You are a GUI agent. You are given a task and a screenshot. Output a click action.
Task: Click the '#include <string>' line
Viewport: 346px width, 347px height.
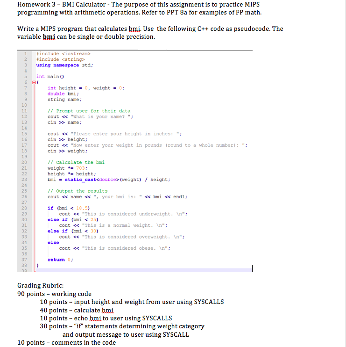click(61, 59)
